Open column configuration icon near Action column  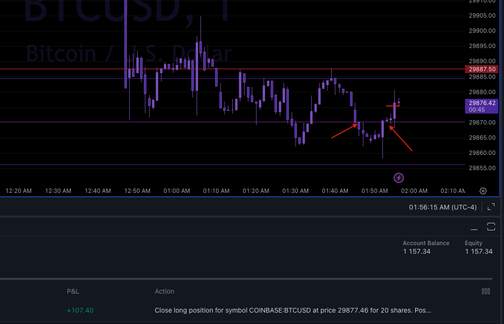(486, 291)
